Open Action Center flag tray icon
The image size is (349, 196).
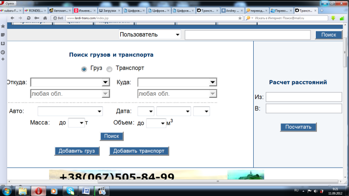pos(310,191)
